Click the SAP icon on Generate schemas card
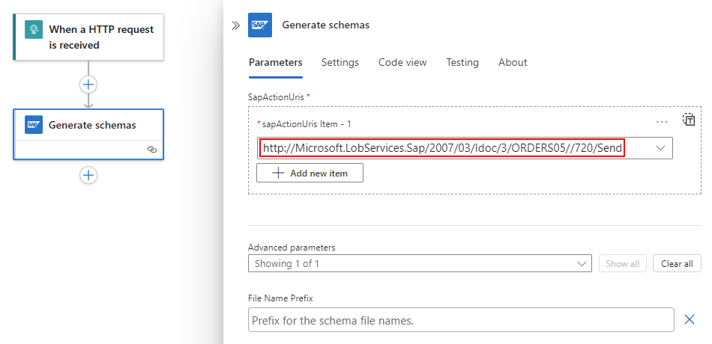Image resolution: width=712 pixels, height=344 pixels. pyautogui.click(x=33, y=125)
